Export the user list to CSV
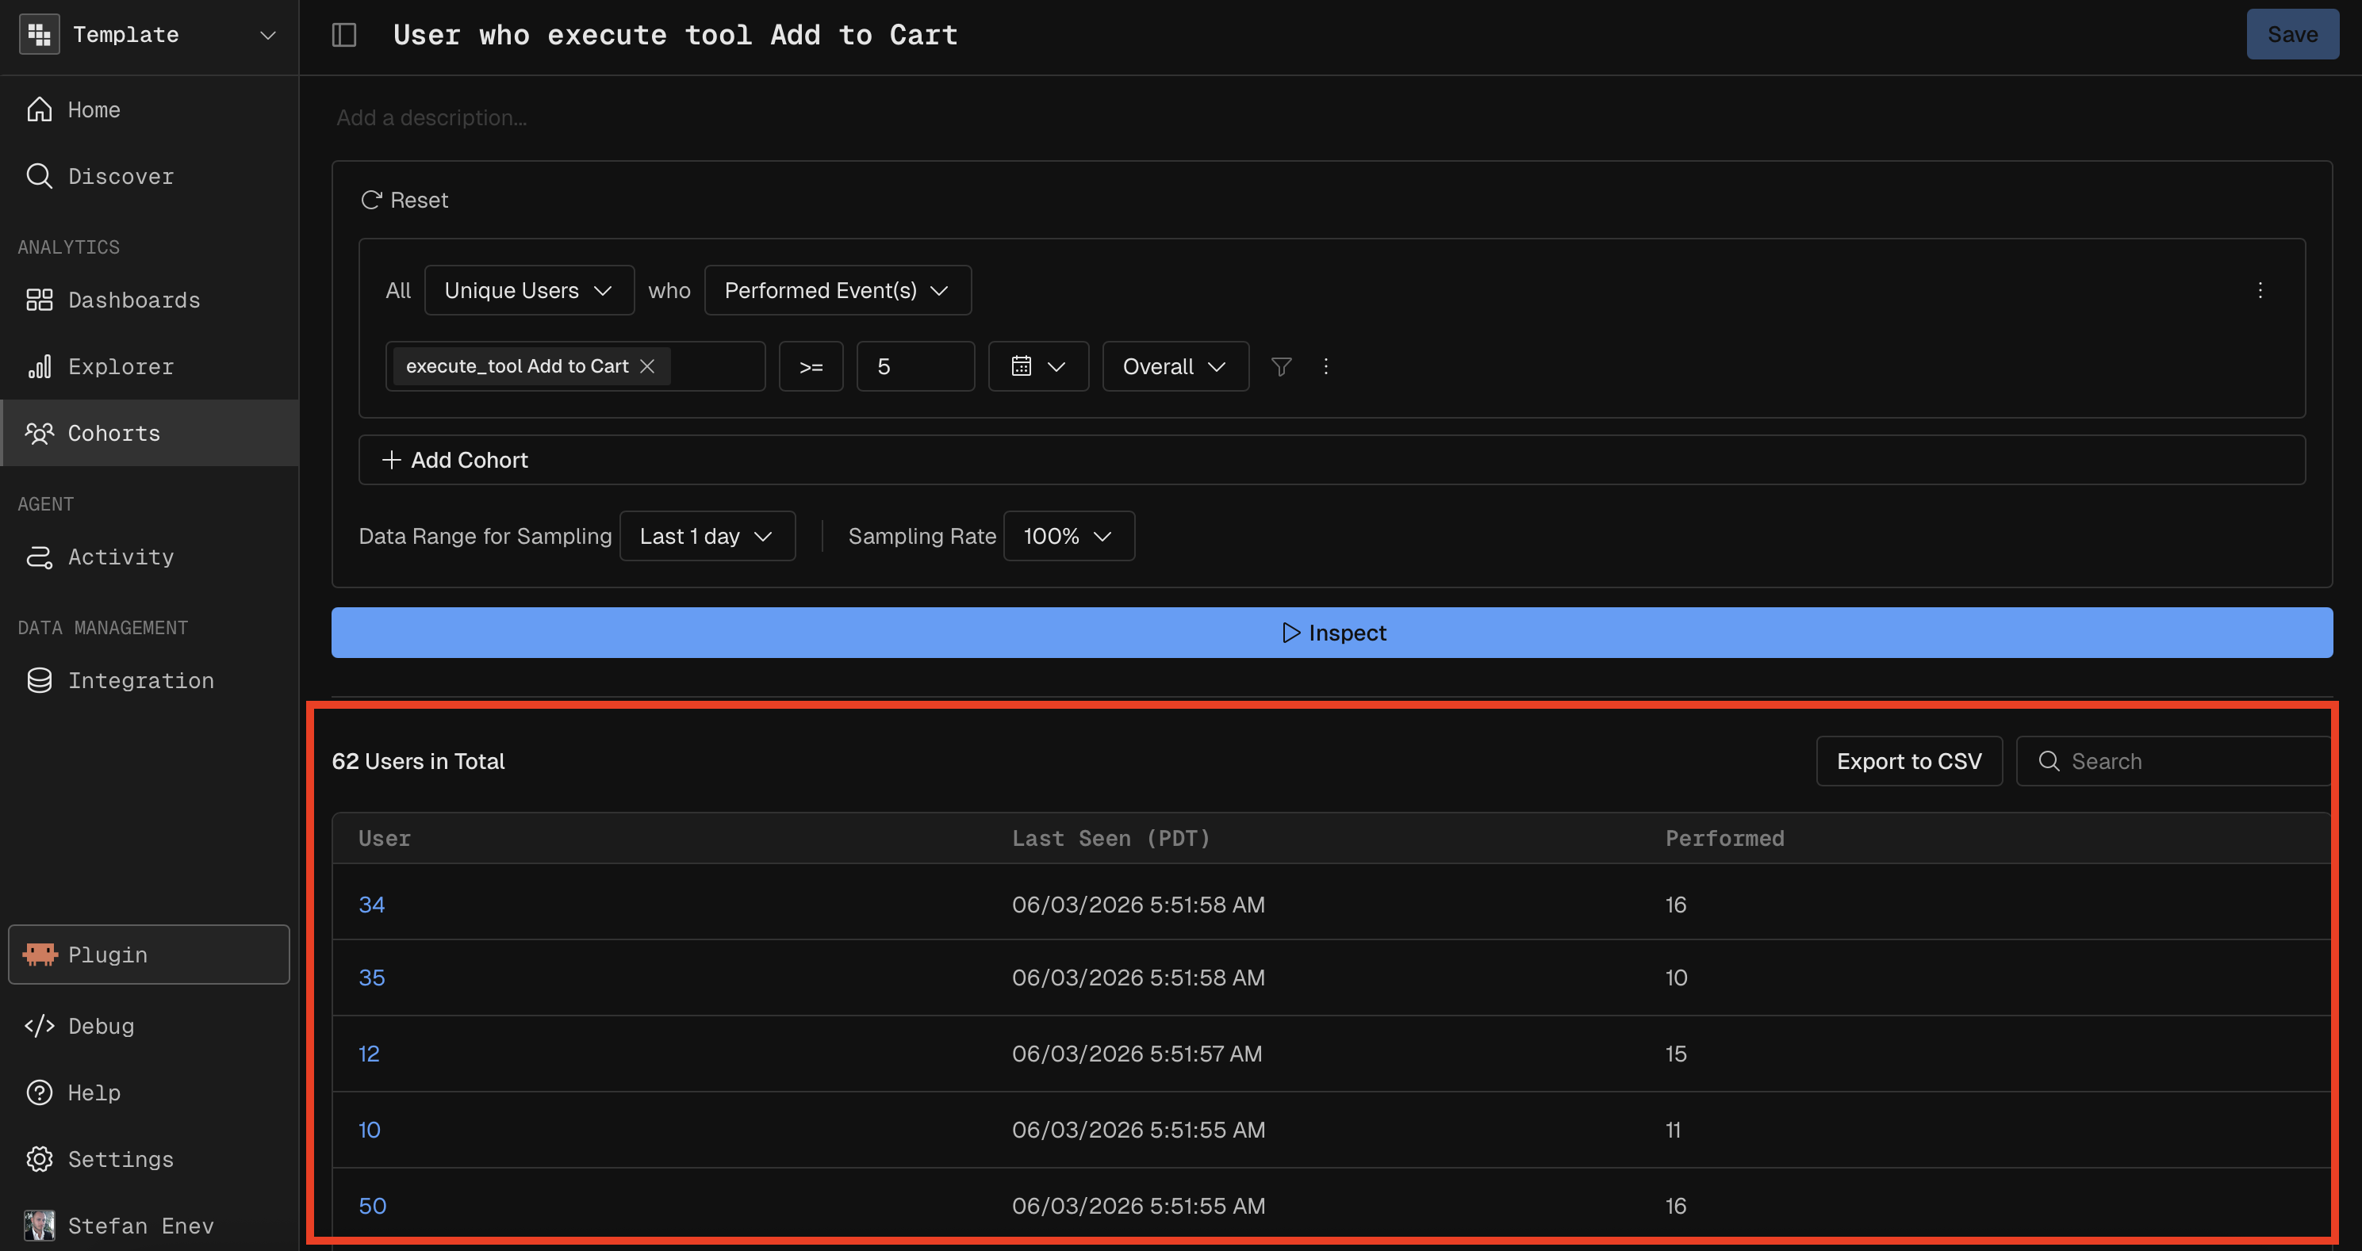Screen dimensions: 2362x1251 click(x=1909, y=761)
